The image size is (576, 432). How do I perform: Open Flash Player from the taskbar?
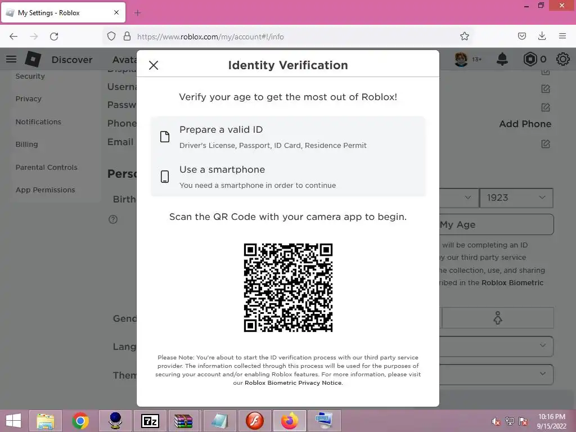point(255,421)
